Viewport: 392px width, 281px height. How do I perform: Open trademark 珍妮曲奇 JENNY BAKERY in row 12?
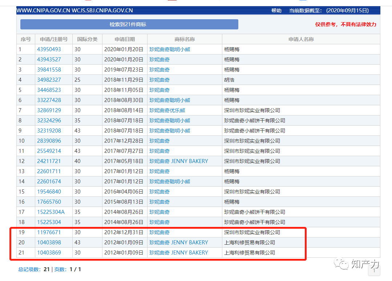tap(178, 161)
